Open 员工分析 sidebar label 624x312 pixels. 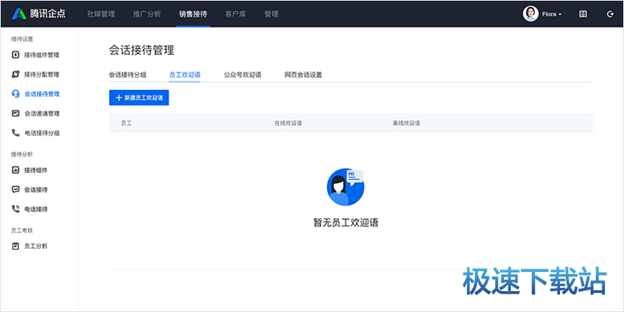36,246
